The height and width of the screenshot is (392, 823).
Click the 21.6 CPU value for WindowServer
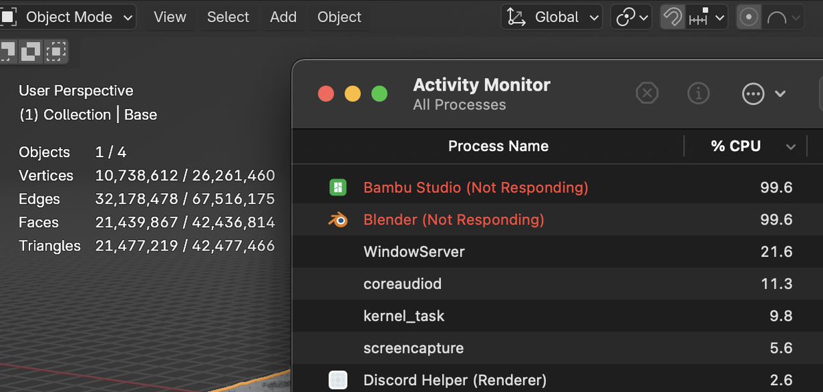(776, 252)
